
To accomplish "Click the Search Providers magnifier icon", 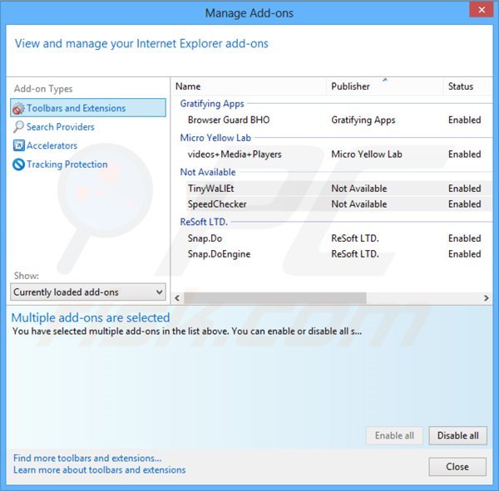I will [x=18, y=127].
